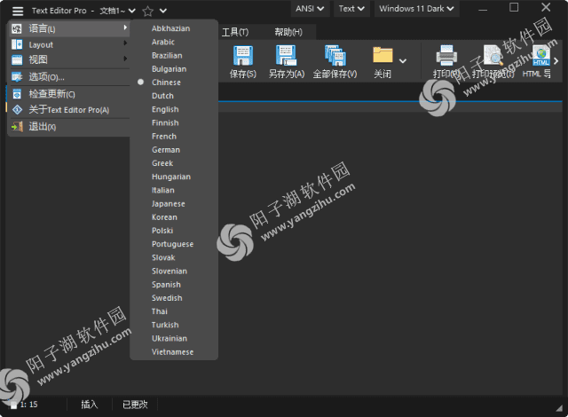Expand the Close folder dropdown arrow
The width and height of the screenshot is (568, 417).
(x=402, y=61)
